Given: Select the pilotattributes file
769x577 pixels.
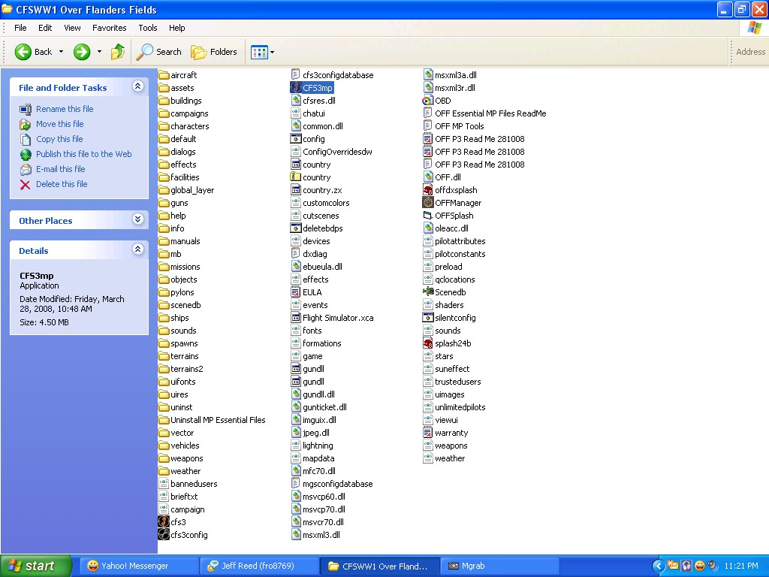Looking at the screenshot, I should [x=454, y=241].
